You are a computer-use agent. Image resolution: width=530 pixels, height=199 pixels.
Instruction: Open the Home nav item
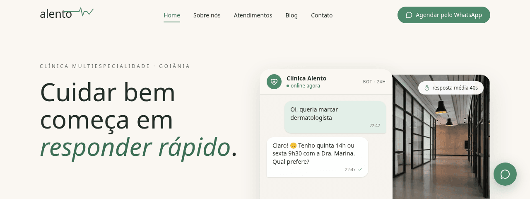(172, 15)
